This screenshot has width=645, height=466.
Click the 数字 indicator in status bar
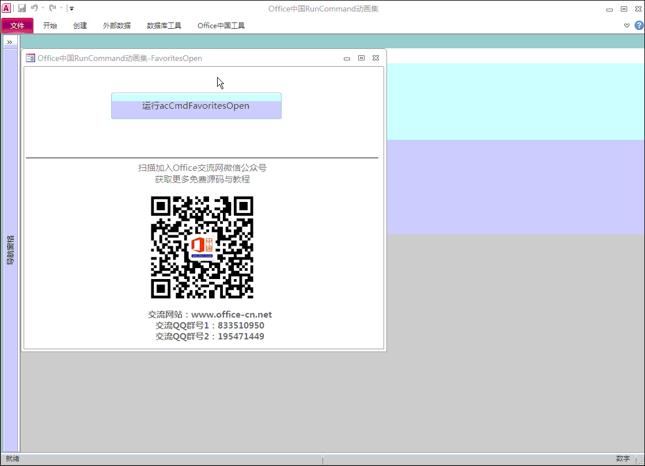(623, 459)
